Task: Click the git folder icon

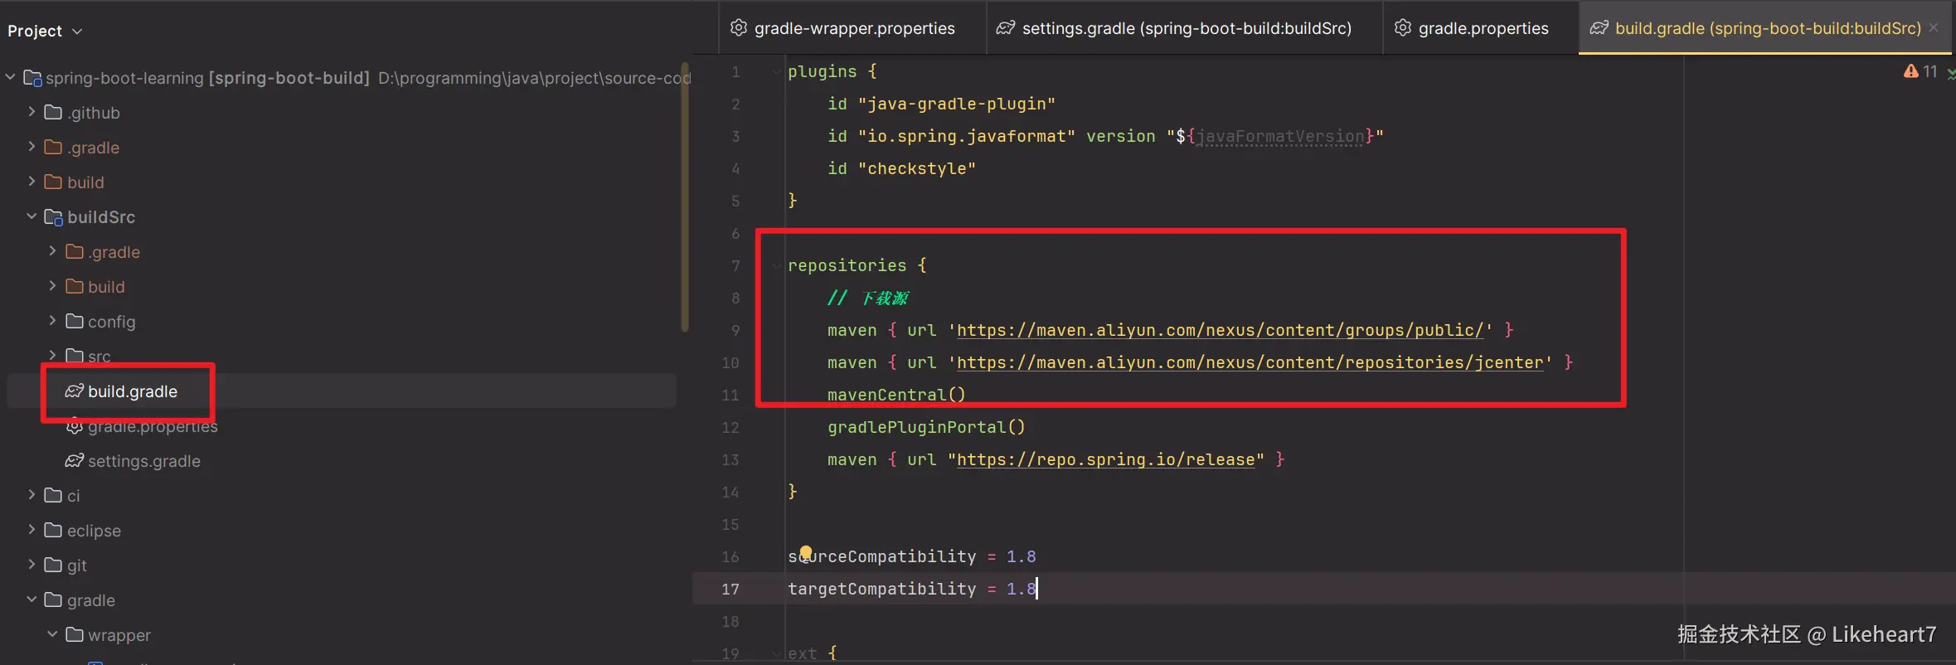Action: tap(53, 565)
